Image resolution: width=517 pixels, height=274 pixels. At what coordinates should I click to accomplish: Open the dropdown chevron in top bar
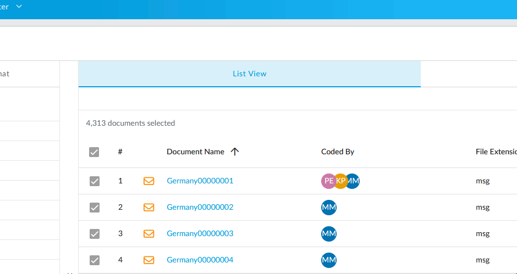pos(19,7)
